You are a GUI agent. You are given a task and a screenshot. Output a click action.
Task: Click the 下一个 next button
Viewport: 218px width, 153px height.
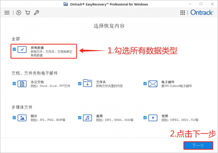point(198,146)
